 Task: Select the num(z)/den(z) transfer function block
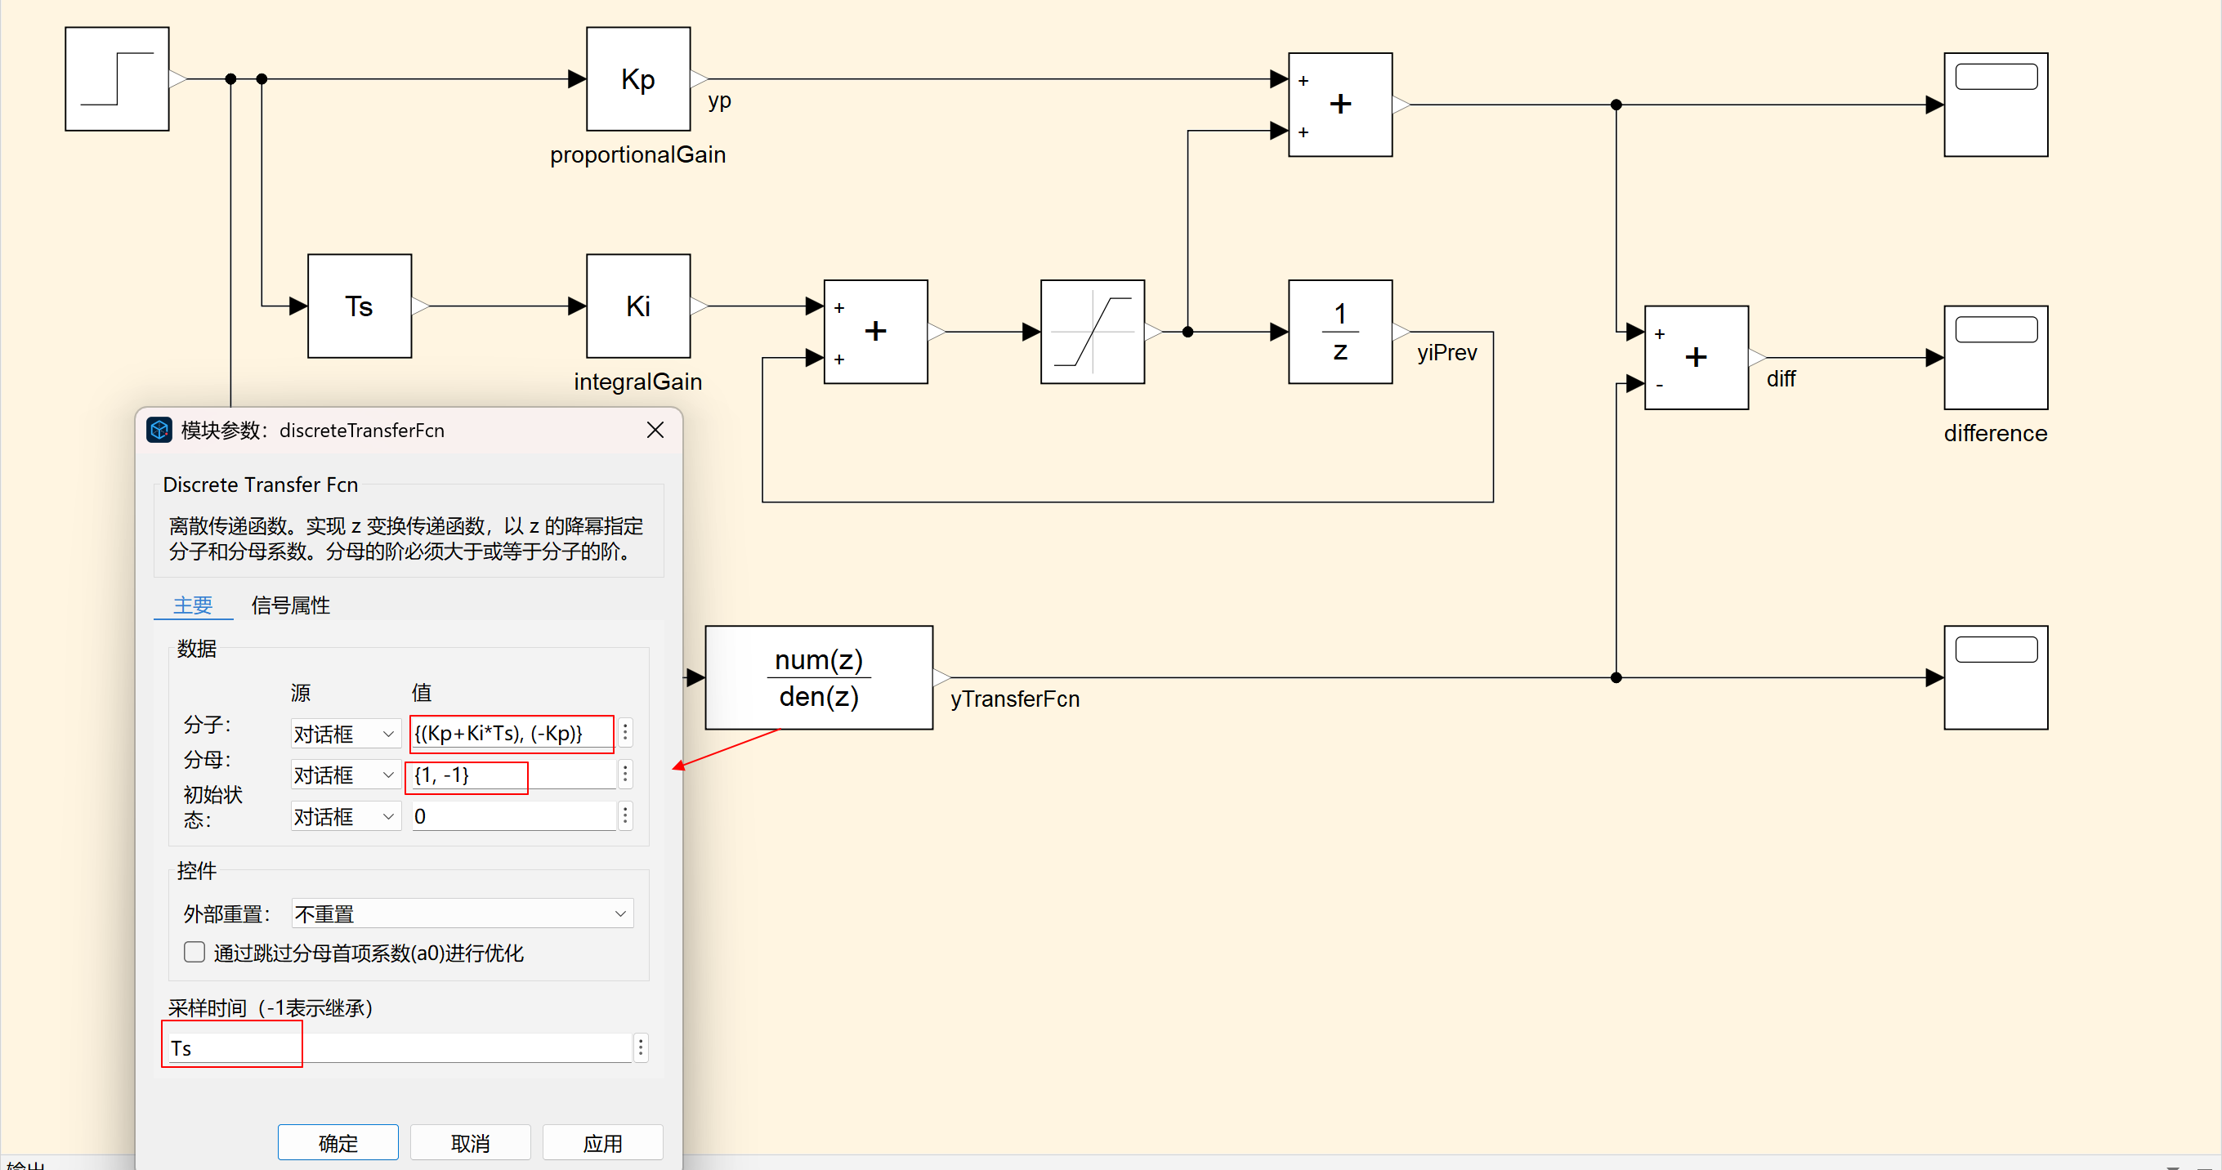point(818,677)
